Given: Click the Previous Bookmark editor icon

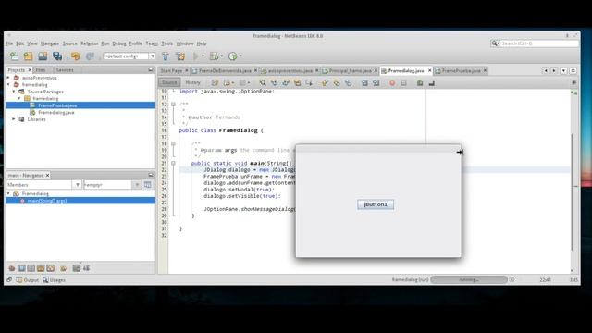Looking at the screenshot, I should pyautogui.click(x=325, y=82).
